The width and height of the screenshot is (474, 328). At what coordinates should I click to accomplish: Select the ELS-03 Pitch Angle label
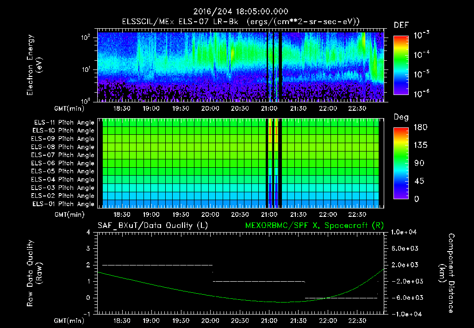63,188
